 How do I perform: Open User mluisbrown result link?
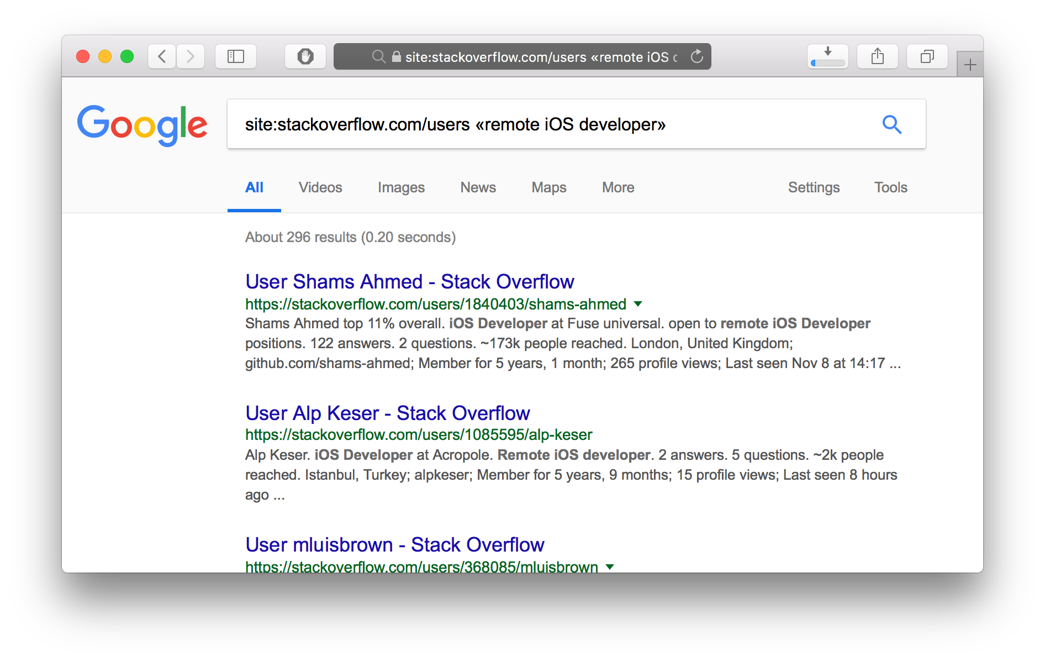(x=394, y=544)
